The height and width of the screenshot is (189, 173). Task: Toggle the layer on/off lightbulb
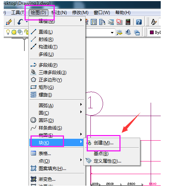coord(8,32)
